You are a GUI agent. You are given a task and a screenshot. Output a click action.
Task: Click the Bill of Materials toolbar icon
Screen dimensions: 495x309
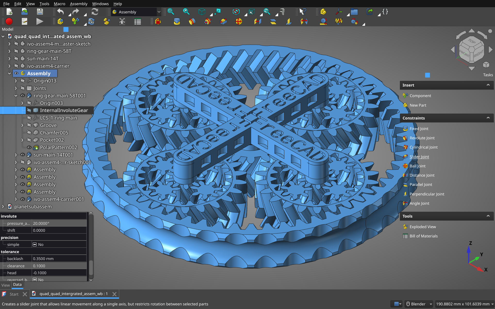tap(138, 22)
